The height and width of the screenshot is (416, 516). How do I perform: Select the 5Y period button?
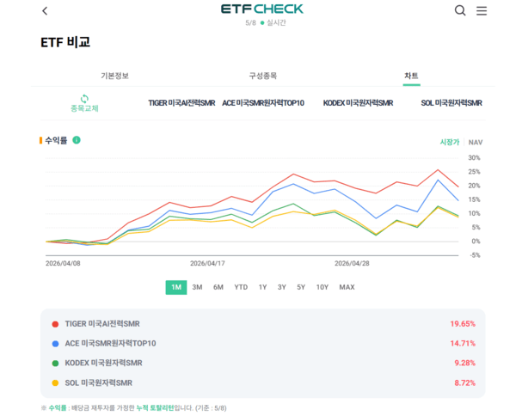click(301, 287)
